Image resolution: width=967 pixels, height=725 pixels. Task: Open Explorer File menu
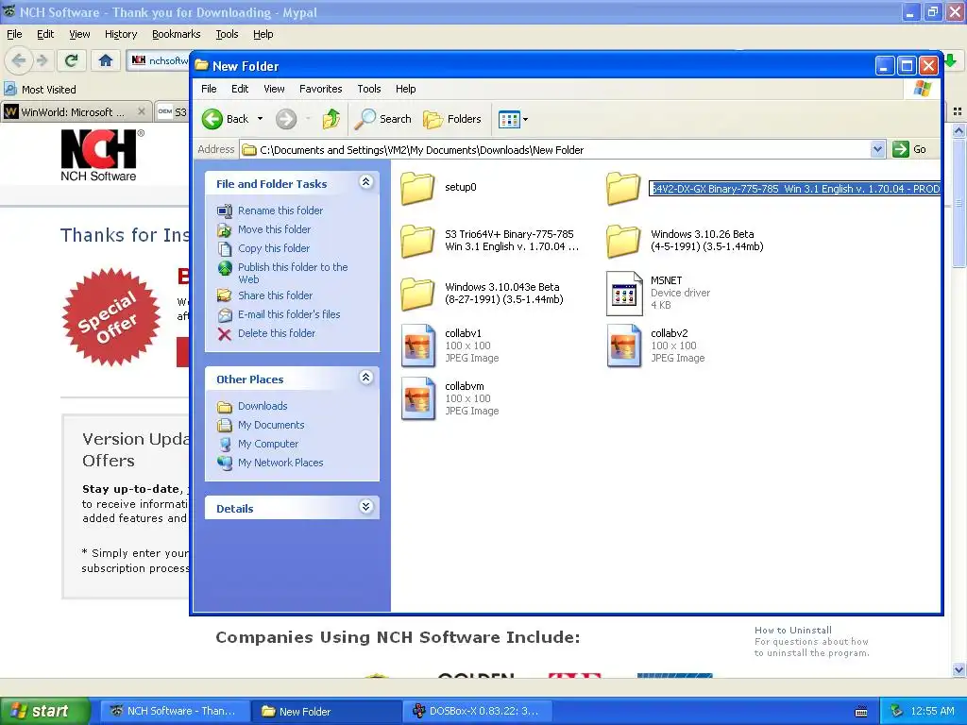click(209, 89)
